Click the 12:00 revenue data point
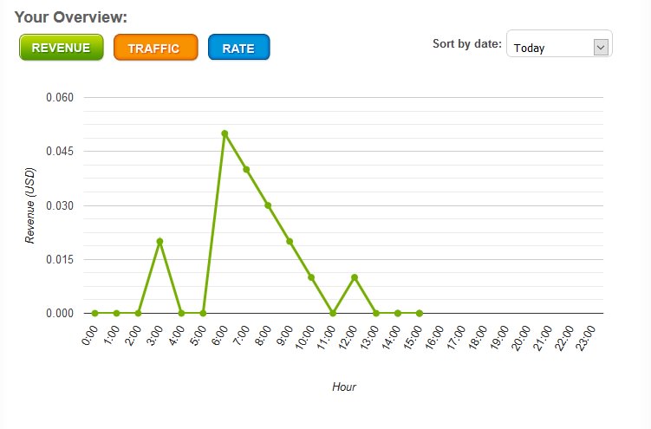651x429 pixels. 355,277
